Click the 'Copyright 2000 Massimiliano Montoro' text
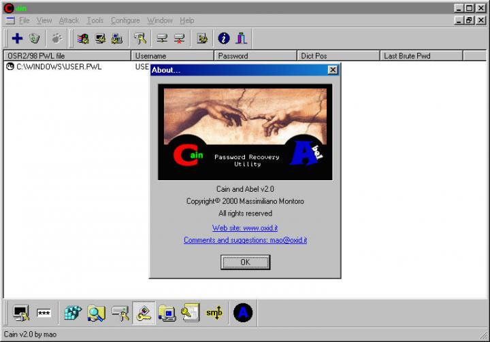 point(245,201)
